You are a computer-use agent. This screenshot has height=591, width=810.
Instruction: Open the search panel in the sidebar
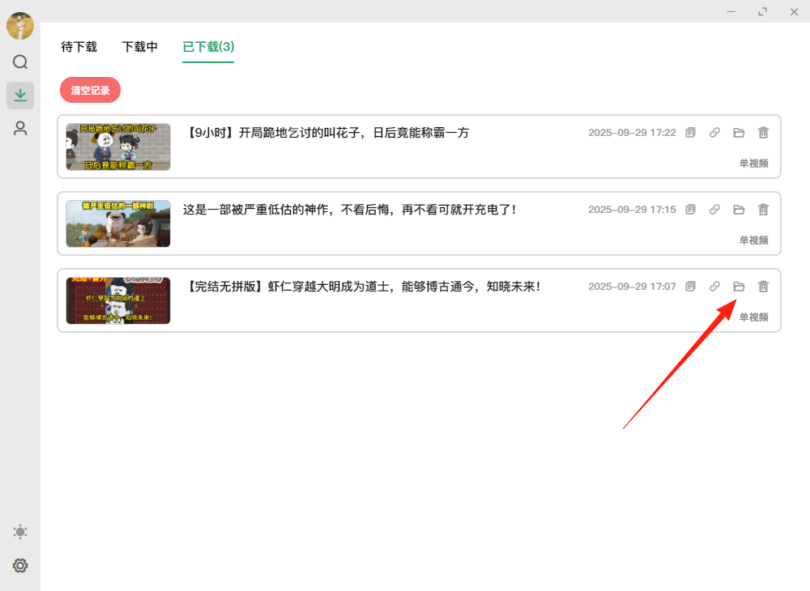tap(20, 62)
